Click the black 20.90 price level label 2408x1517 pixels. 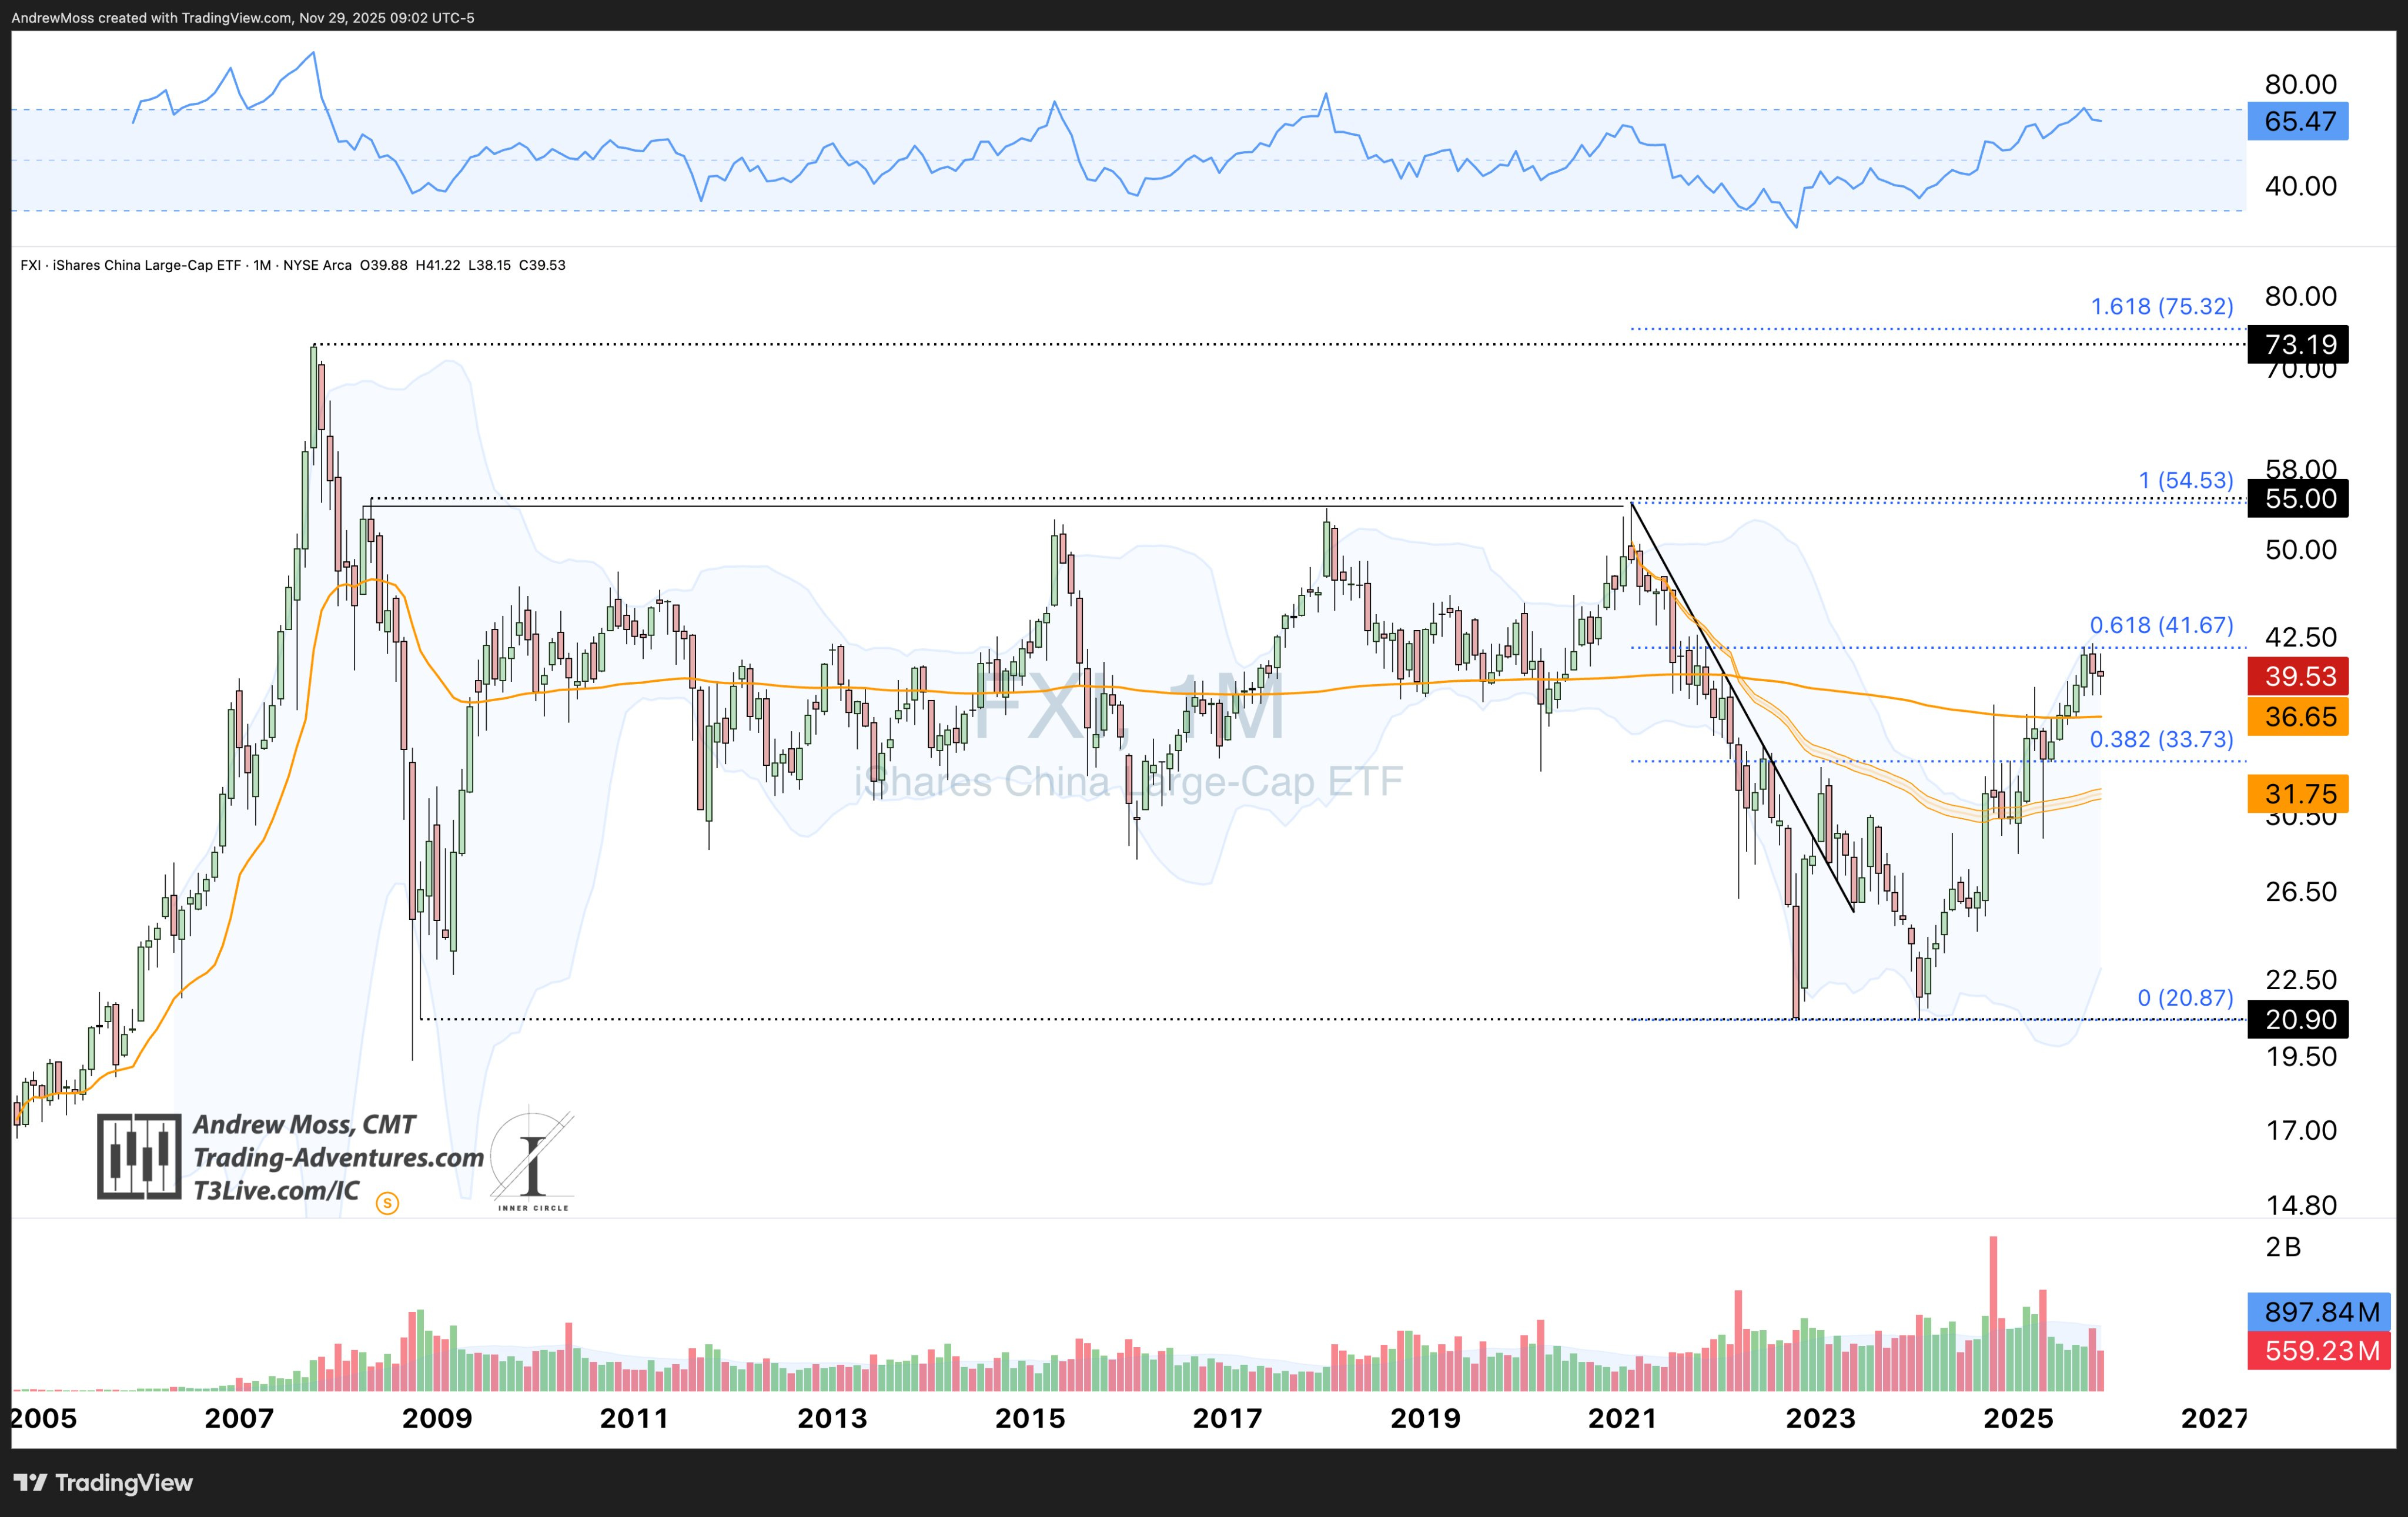(2297, 1019)
